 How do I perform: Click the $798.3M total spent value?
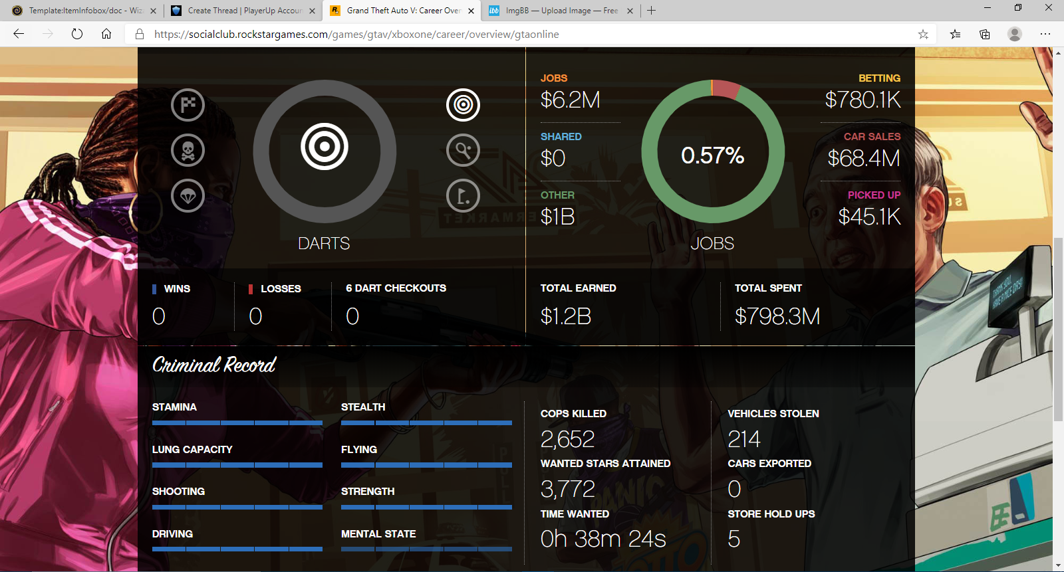pyautogui.click(x=777, y=316)
